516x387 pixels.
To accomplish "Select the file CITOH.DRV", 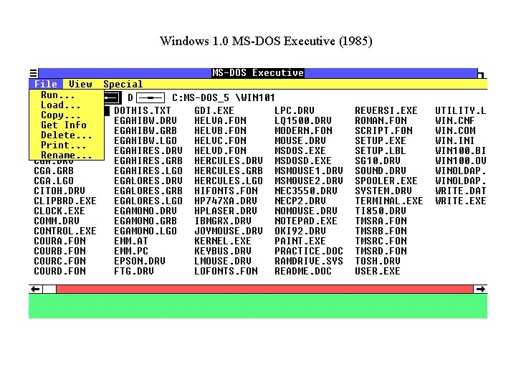I will click(x=59, y=191).
